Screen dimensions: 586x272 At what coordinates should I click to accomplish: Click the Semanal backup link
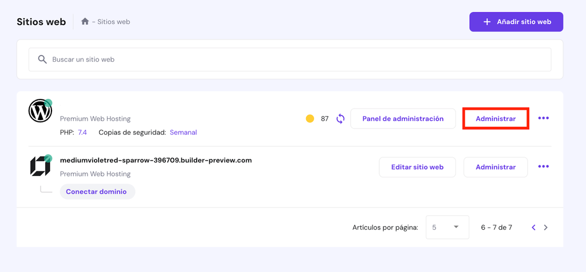click(x=183, y=132)
